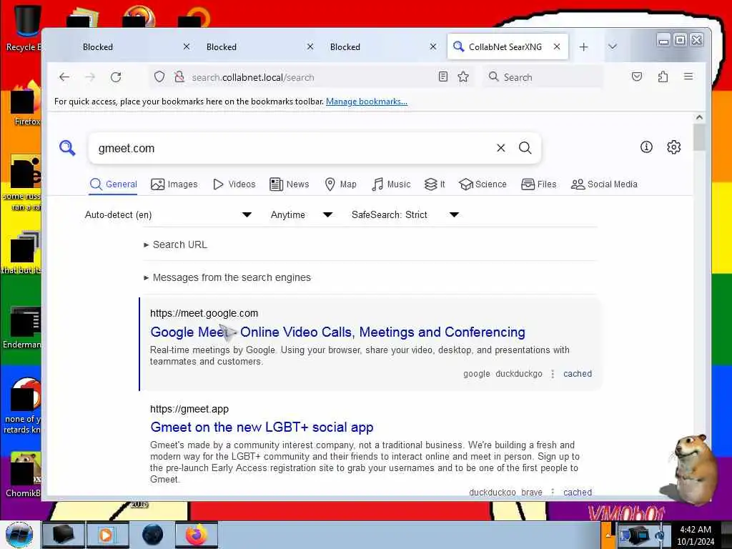Click the taskbar clock showing 4:42 AM
Viewport: 732px width, 549px height.
(x=696, y=535)
